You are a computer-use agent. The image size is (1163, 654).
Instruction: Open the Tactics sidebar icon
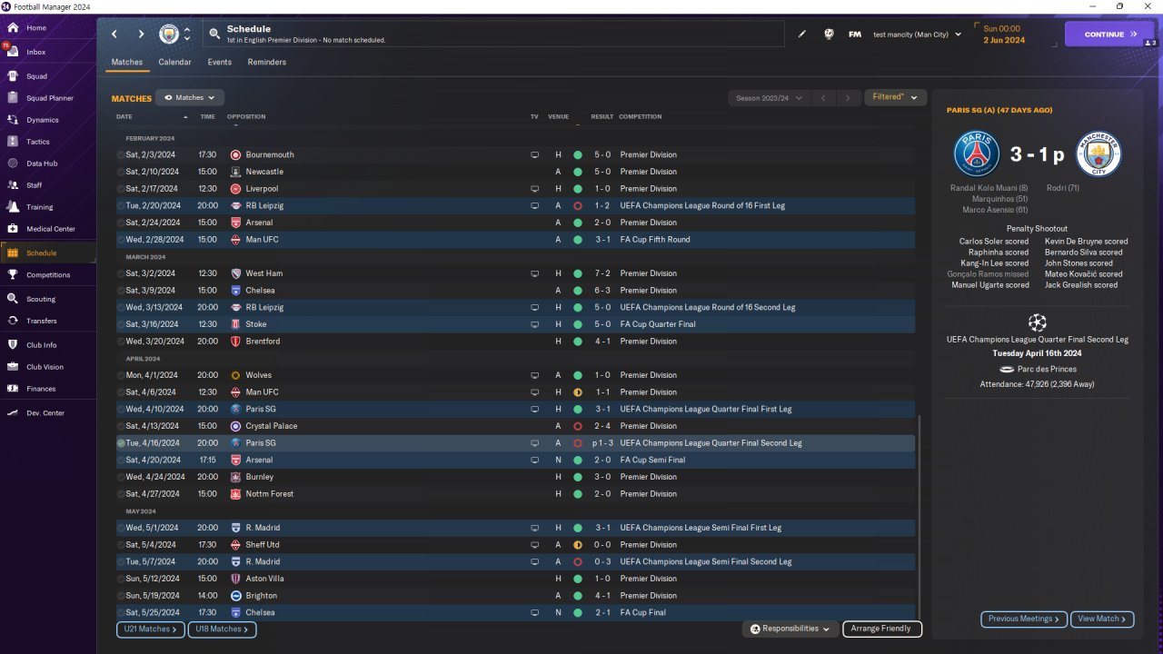[13, 142]
